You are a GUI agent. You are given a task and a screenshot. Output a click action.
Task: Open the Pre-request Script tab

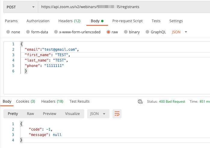(127, 21)
